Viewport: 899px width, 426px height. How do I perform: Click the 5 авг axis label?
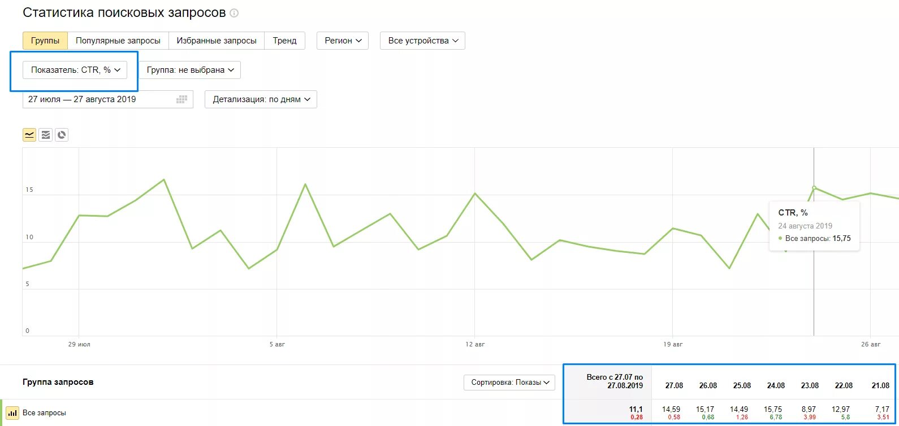click(x=277, y=344)
